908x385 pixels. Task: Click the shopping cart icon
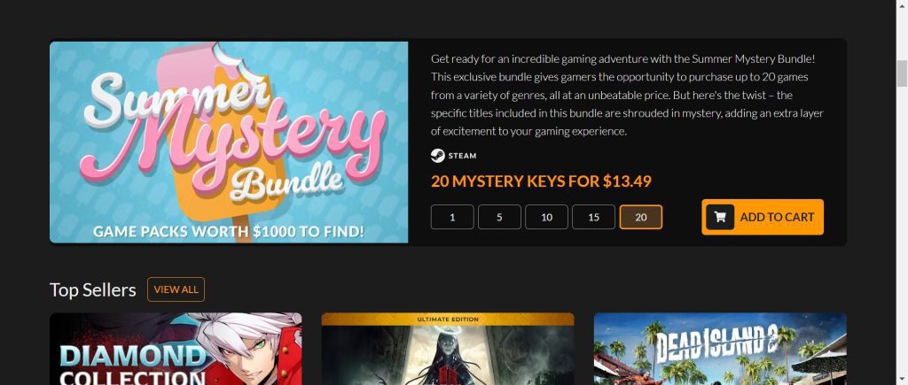pyautogui.click(x=720, y=217)
